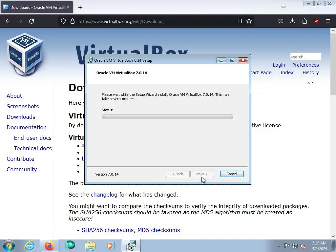Open the History link
336x252 pixels.
point(310,73)
